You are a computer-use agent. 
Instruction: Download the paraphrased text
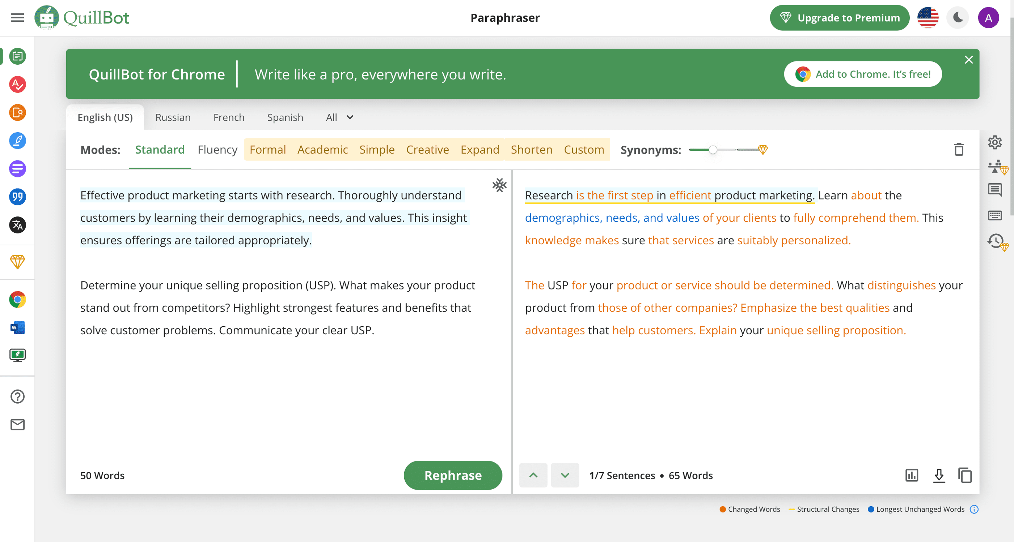click(939, 475)
